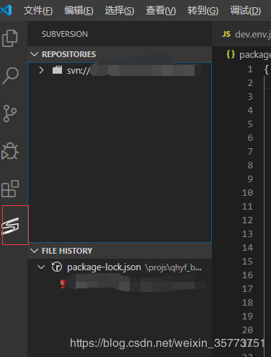Click the package breadcrumb in the editor
271x357 pixels.
(255, 55)
